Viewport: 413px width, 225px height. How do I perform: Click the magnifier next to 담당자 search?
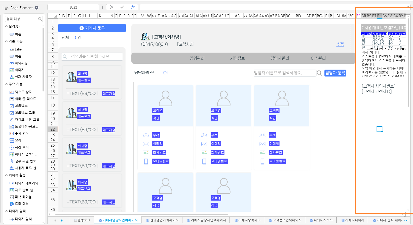click(x=319, y=73)
